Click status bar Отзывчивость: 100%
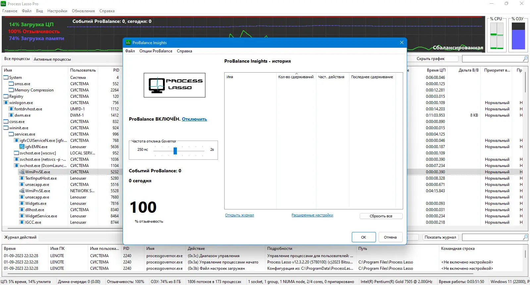Screen dimensions: 530x285 pos(126,282)
